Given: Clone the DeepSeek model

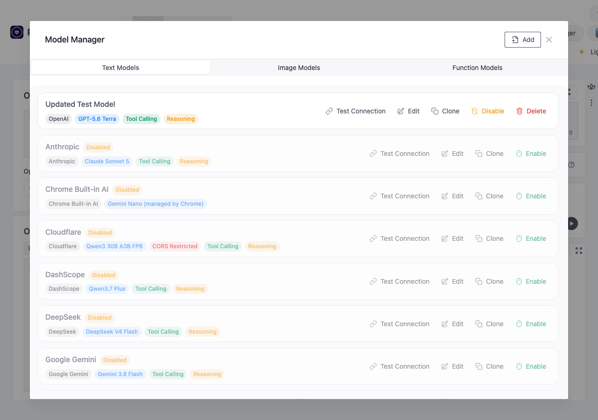Looking at the screenshot, I should 490,324.
